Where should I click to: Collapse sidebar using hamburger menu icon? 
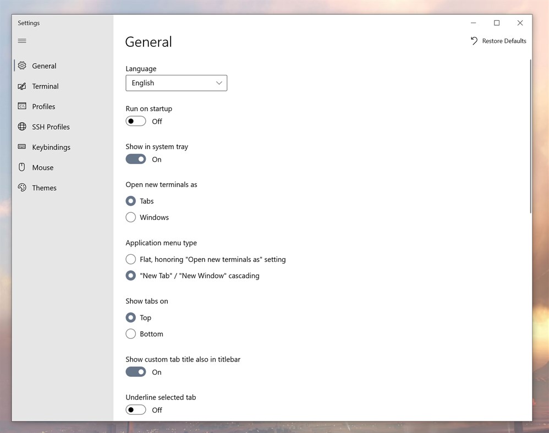tap(22, 41)
